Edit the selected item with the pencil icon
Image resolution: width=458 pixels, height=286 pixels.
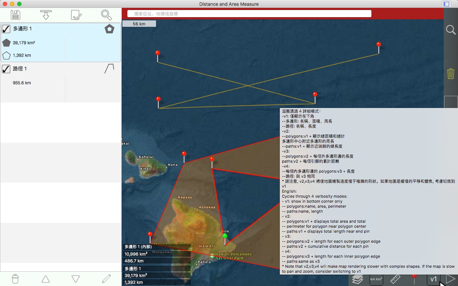[106, 279]
